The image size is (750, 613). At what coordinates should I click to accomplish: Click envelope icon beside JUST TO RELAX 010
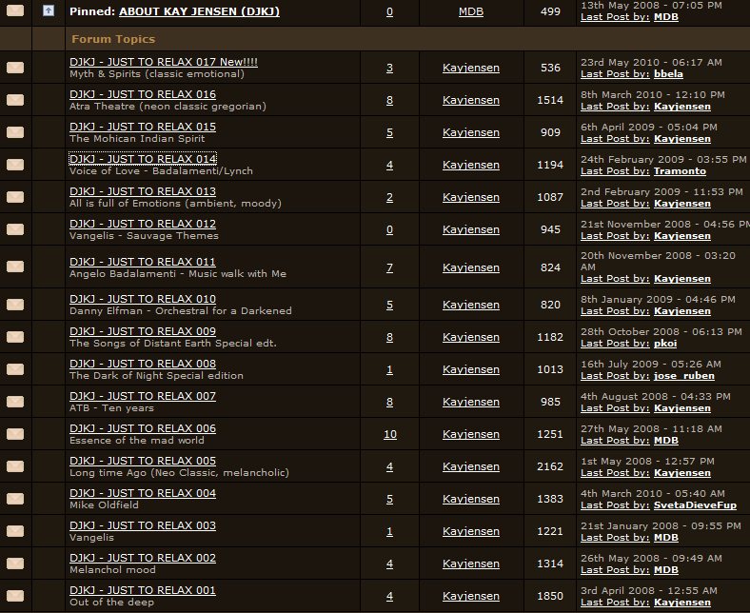click(x=15, y=305)
